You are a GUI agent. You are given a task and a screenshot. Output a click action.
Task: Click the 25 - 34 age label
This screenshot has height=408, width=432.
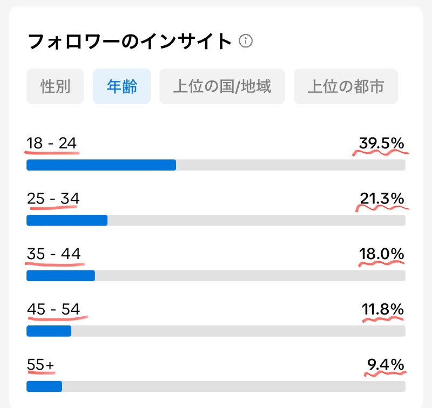(53, 199)
